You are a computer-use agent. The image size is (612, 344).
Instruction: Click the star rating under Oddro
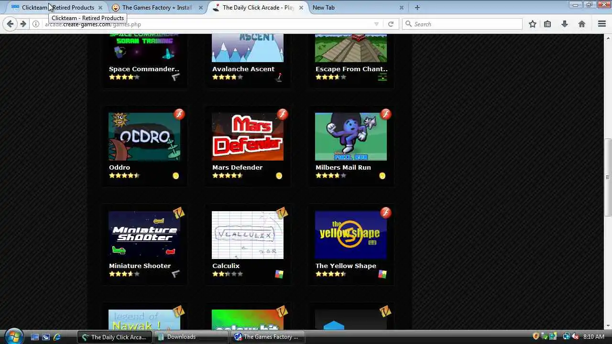[124, 175]
